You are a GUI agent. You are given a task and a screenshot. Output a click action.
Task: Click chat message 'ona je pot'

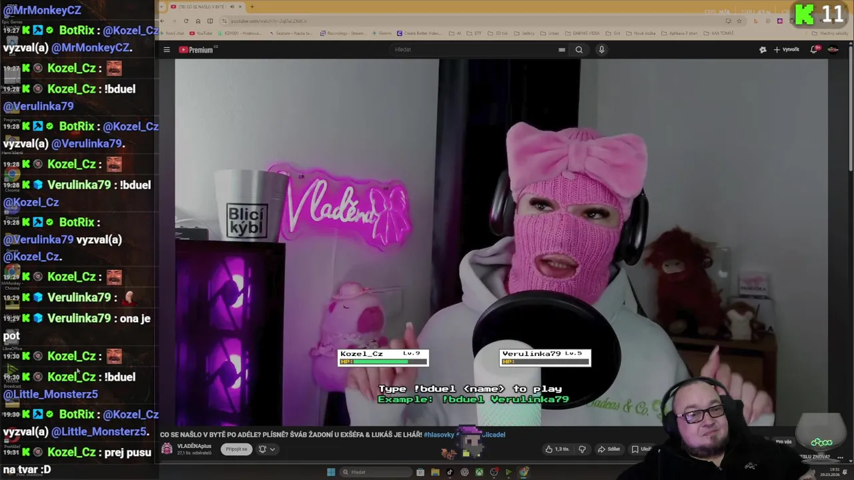point(76,327)
